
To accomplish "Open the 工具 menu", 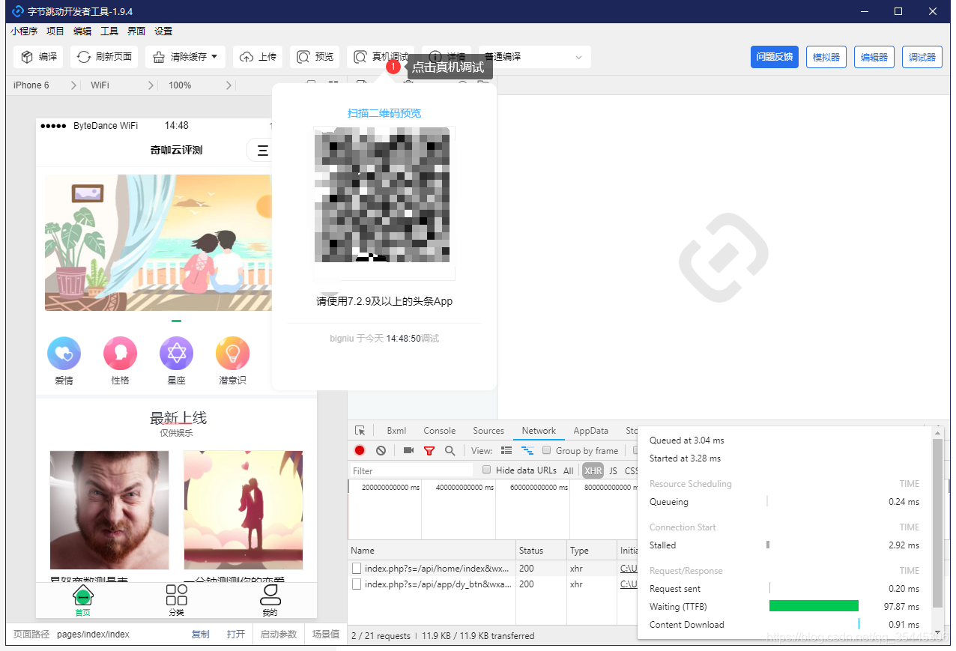I will [109, 31].
